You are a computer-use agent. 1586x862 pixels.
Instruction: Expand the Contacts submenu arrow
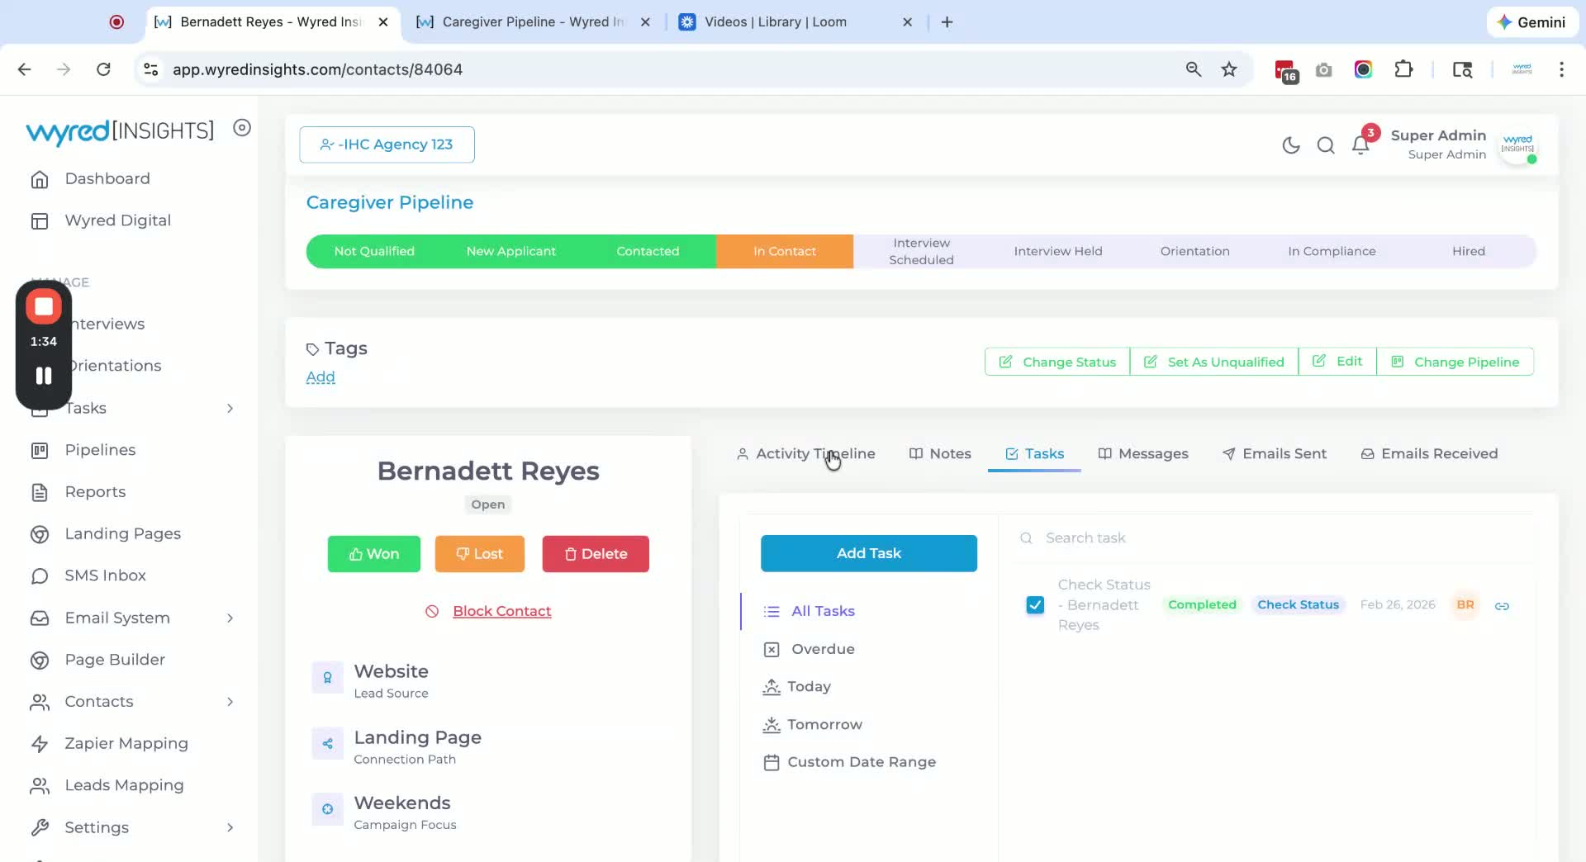pyautogui.click(x=230, y=702)
